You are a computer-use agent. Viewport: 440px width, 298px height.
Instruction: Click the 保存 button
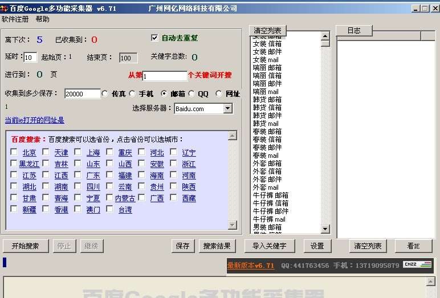(183, 246)
